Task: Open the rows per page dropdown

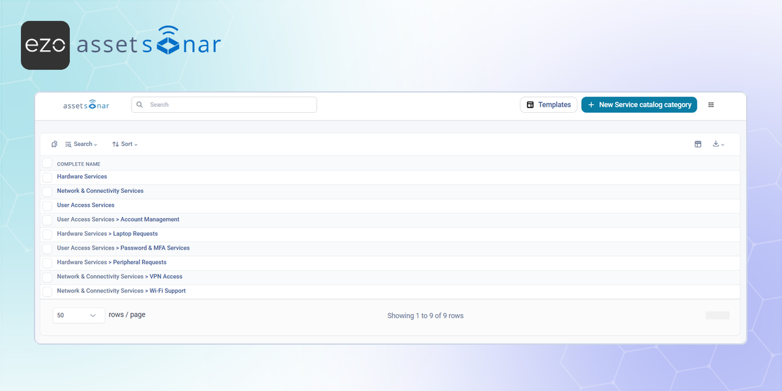Action: click(79, 315)
